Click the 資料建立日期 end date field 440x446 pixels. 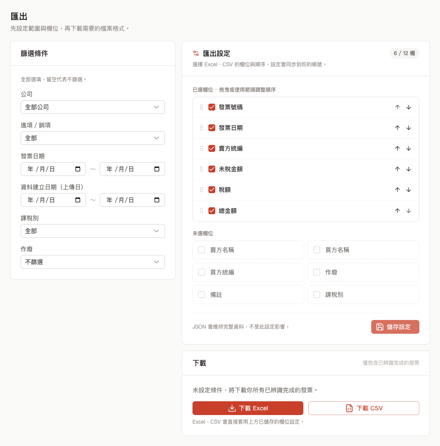tap(132, 200)
